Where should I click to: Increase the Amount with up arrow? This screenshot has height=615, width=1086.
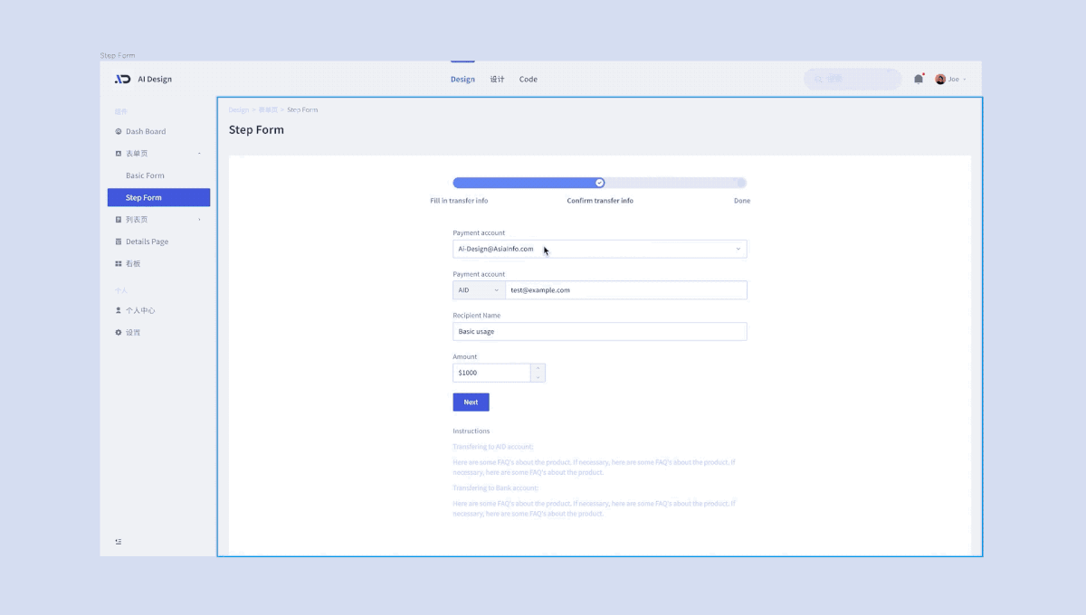(x=538, y=368)
